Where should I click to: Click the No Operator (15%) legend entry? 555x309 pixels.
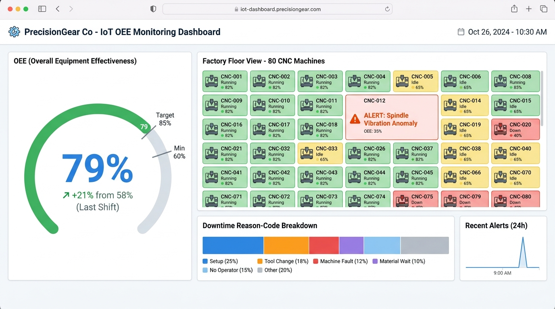coord(227,270)
